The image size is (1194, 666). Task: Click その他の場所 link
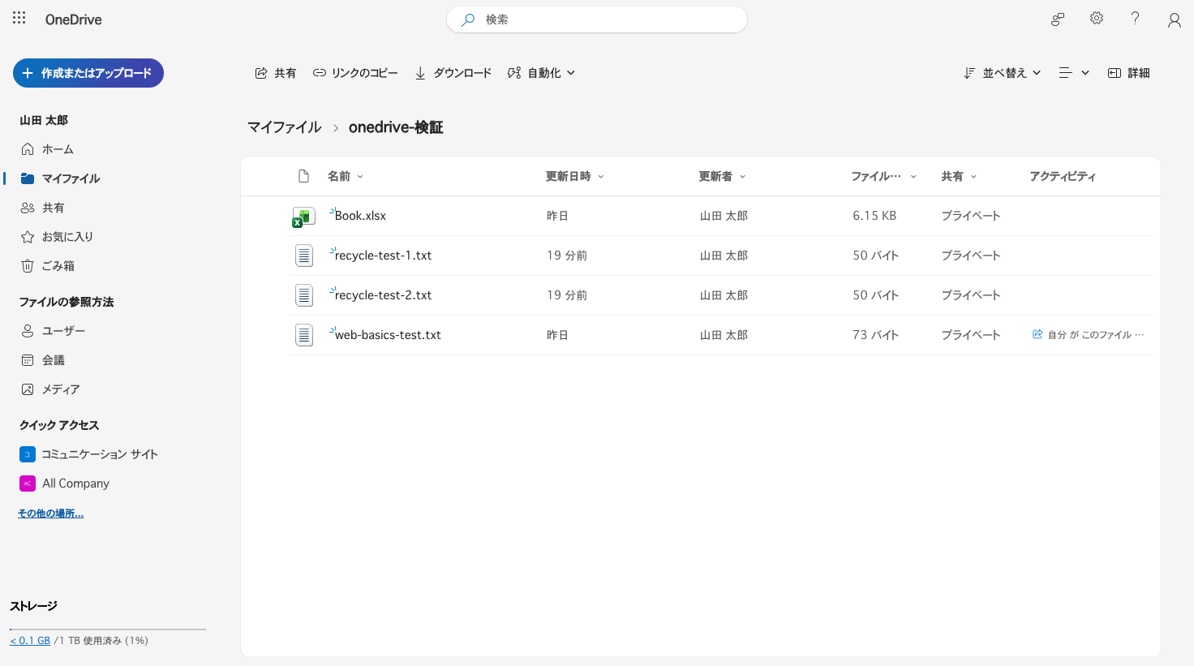[x=51, y=513]
